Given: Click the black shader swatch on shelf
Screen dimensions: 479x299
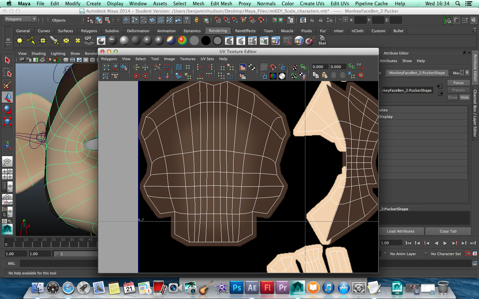Looking at the screenshot, I should click(x=206, y=41).
